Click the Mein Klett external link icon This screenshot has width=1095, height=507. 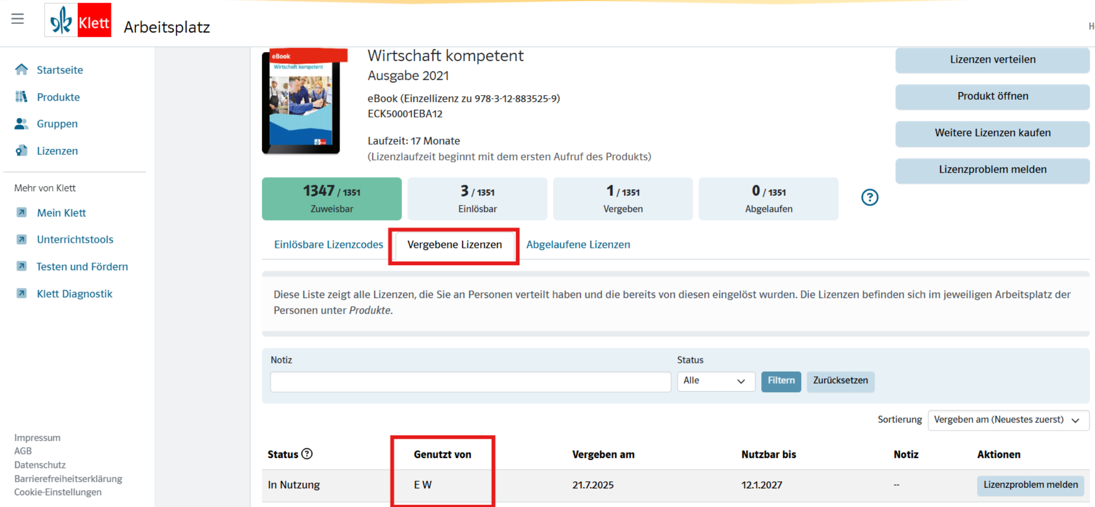(22, 213)
